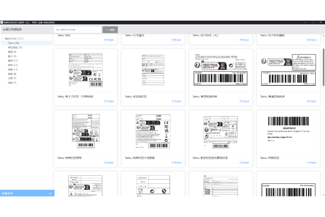Click the scroll-down arrow of template list

(x=323, y=195)
